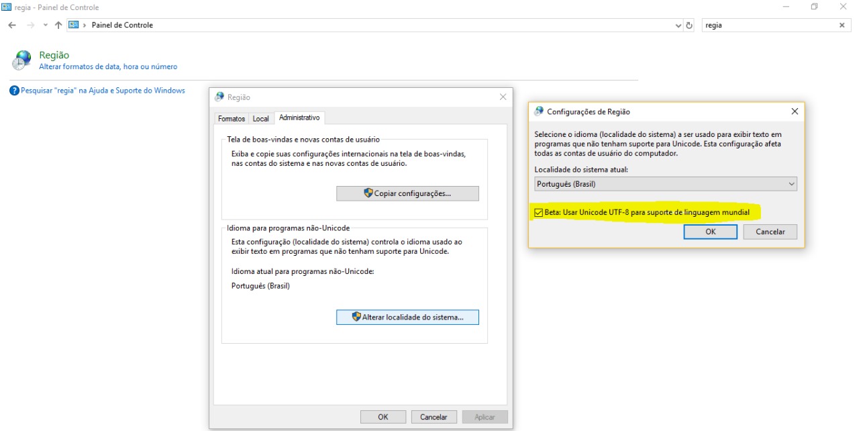Image resolution: width=859 pixels, height=431 pixels.
Task: Click the back navigation arrow
Action: tap(11, 25)
